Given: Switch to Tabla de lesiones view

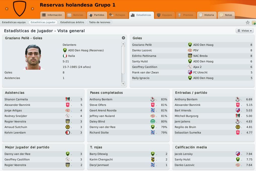Looking at the screenshot, I should (100, 22).
